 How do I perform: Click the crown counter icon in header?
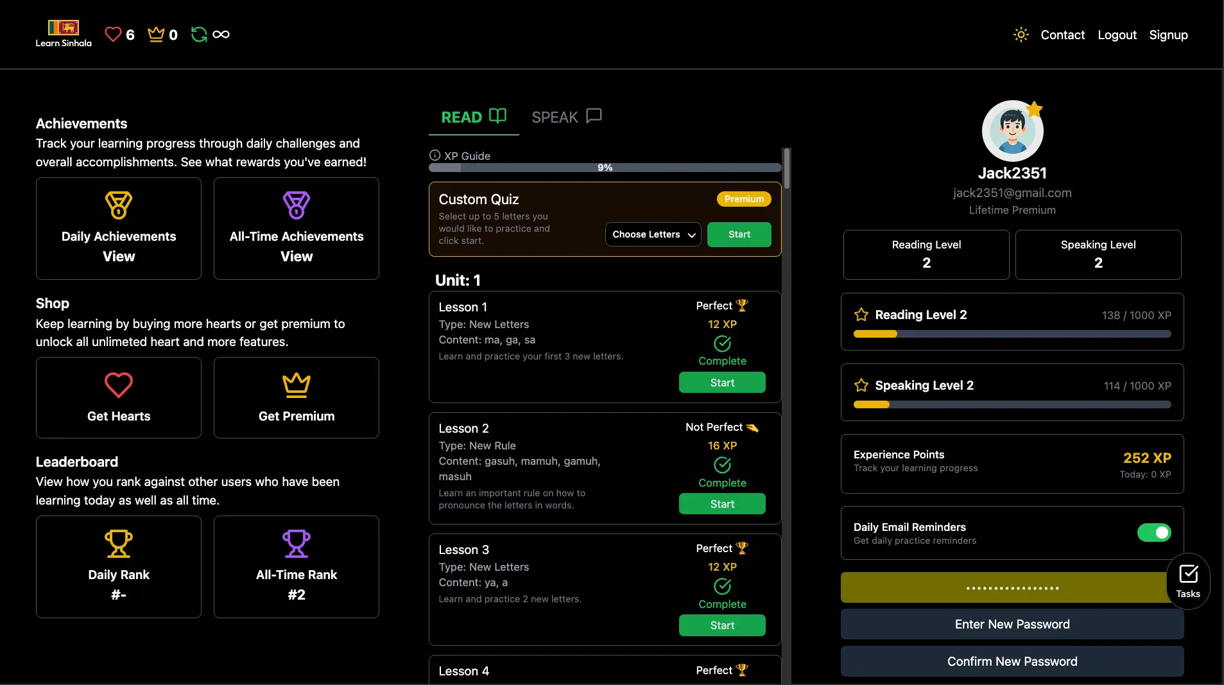(x=156, y=34)
